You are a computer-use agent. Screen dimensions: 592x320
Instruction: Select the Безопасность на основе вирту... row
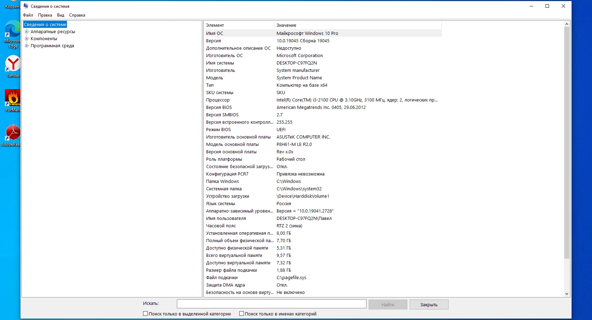point(323,293)
